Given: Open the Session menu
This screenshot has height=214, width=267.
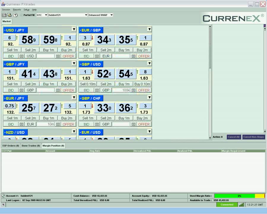Looking at the screenshot, I should click(6, 10).
